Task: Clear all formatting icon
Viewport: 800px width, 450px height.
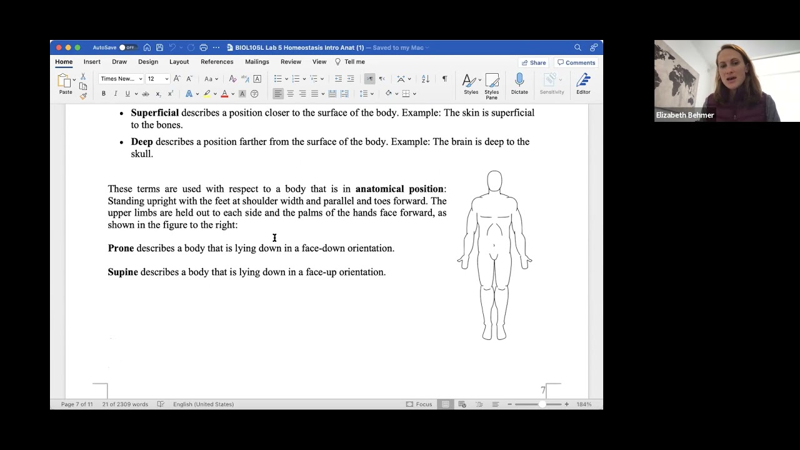Action: point(232,79)
